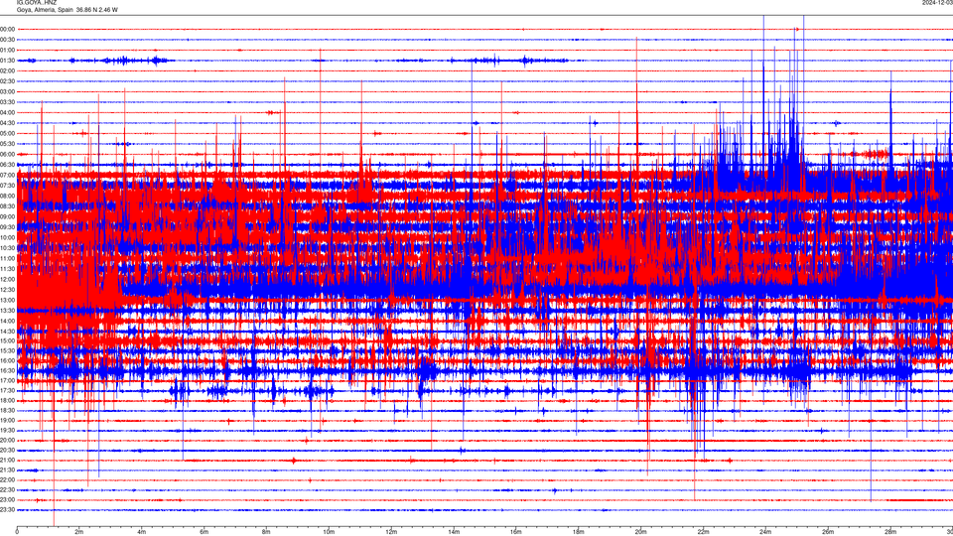Click the 04:30 time row label
Image resolution: width=953 pixels, height=536 pixels.
[x=8, y=123]
